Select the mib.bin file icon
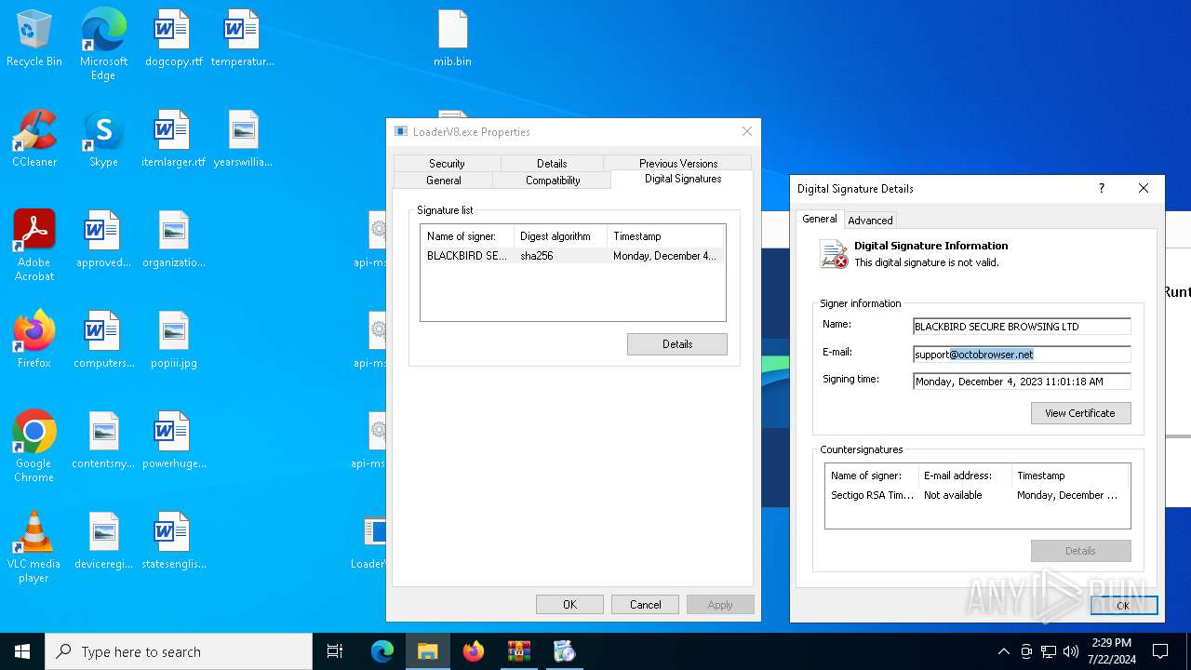1191x670 pixels. click(452, 39)
